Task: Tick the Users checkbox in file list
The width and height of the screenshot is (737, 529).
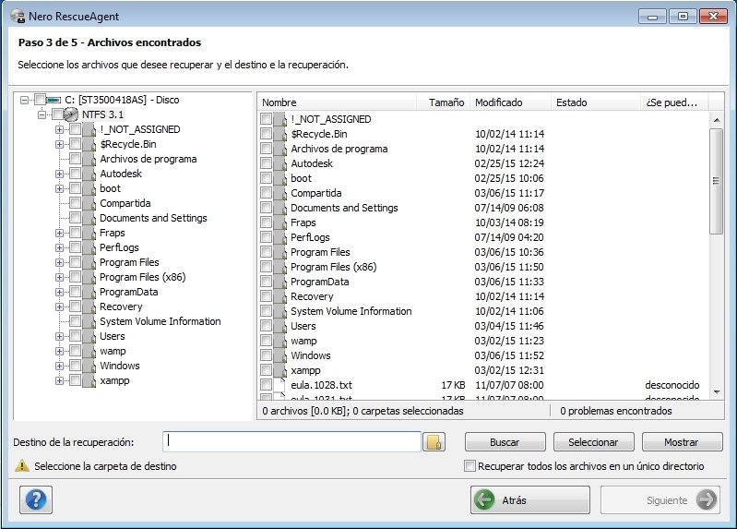Action: (266, 325)
